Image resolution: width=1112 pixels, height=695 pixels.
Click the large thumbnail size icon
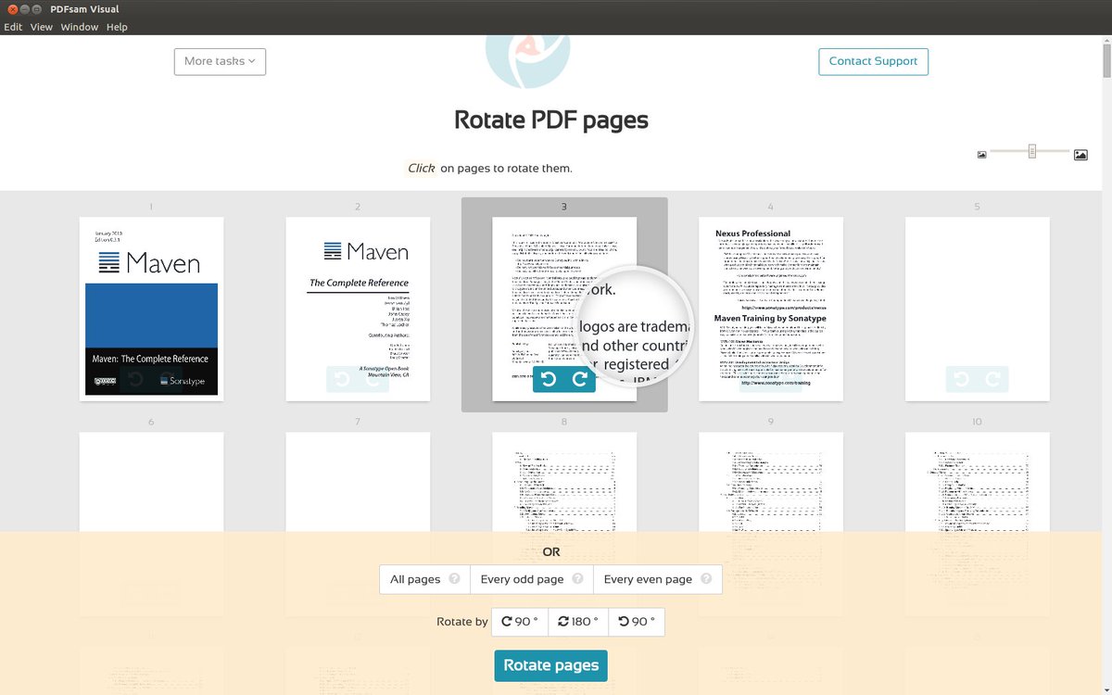(x=1080, y=154)
